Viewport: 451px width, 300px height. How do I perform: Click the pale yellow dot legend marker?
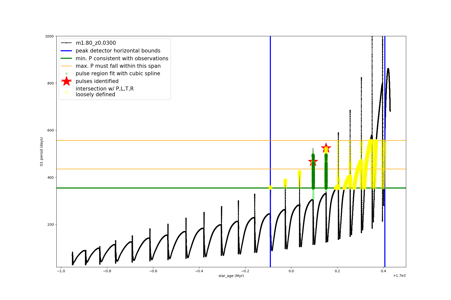pos(66,92)
